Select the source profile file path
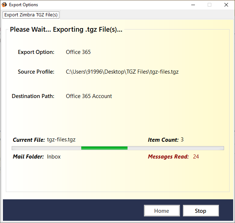235x223 pixels. tap(122, 72)
